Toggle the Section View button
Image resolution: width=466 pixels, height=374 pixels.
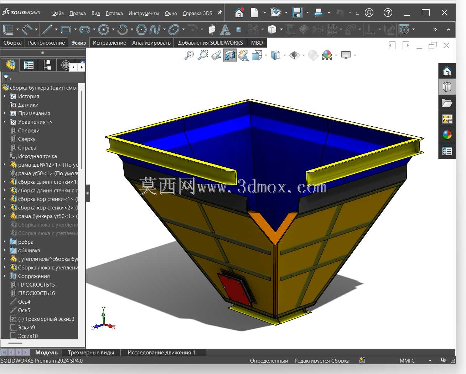point(230,55)
